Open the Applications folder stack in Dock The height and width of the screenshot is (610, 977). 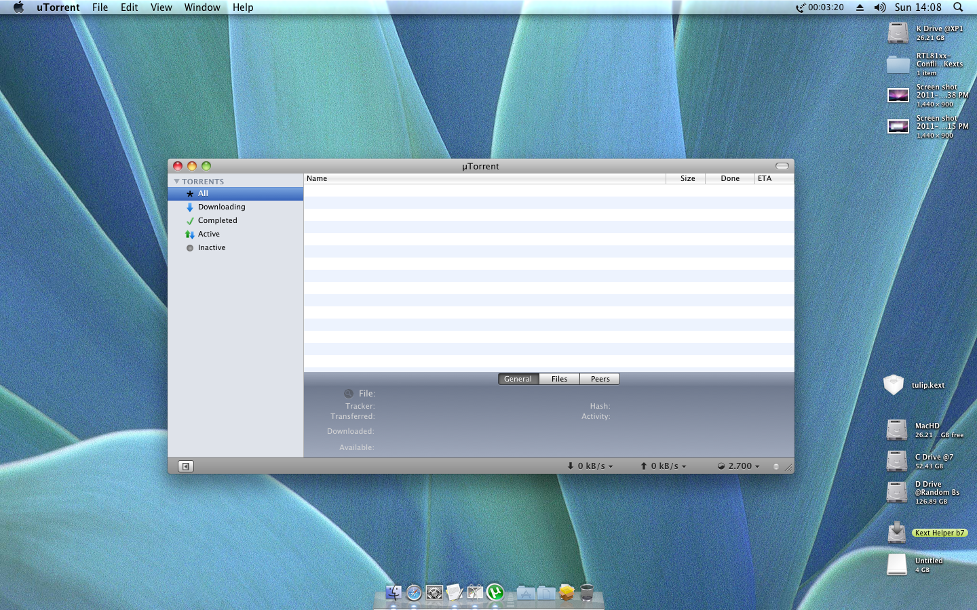pyautogui.click(x=526, y=593)
